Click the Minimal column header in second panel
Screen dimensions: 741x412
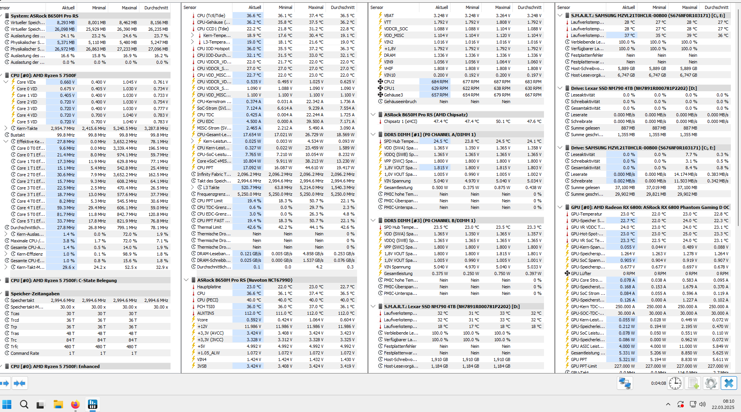279,7
